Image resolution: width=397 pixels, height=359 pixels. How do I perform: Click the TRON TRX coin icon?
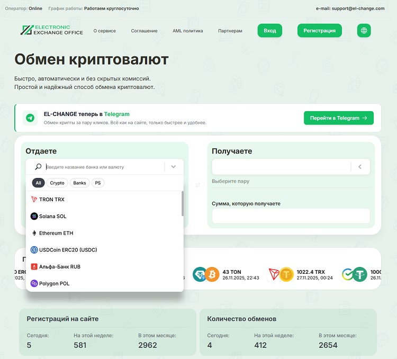click(x=34, y=200)
